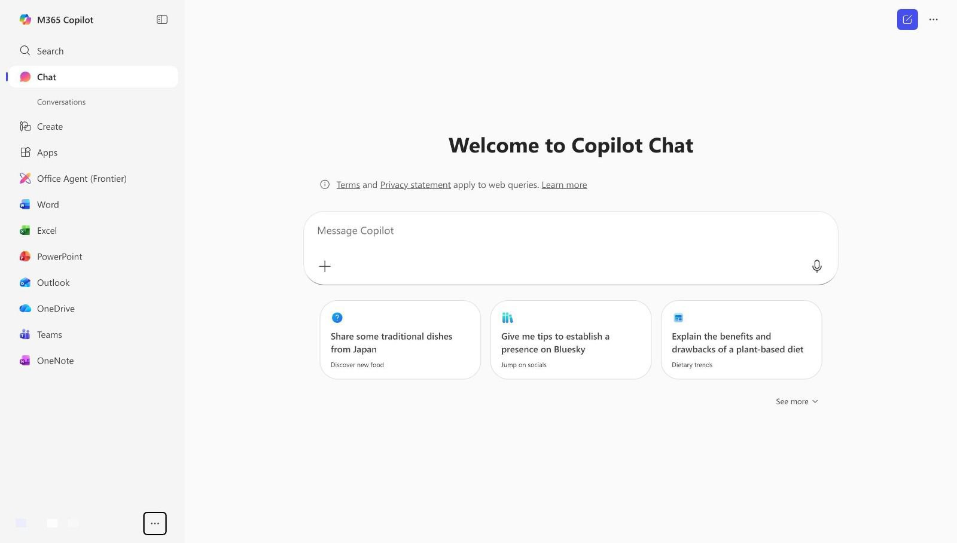The height and width of the screenshot is (543, 957).
Task: Toggle the sidebar collapse icon
Action: pyautogui.click(x=162, y=20)
